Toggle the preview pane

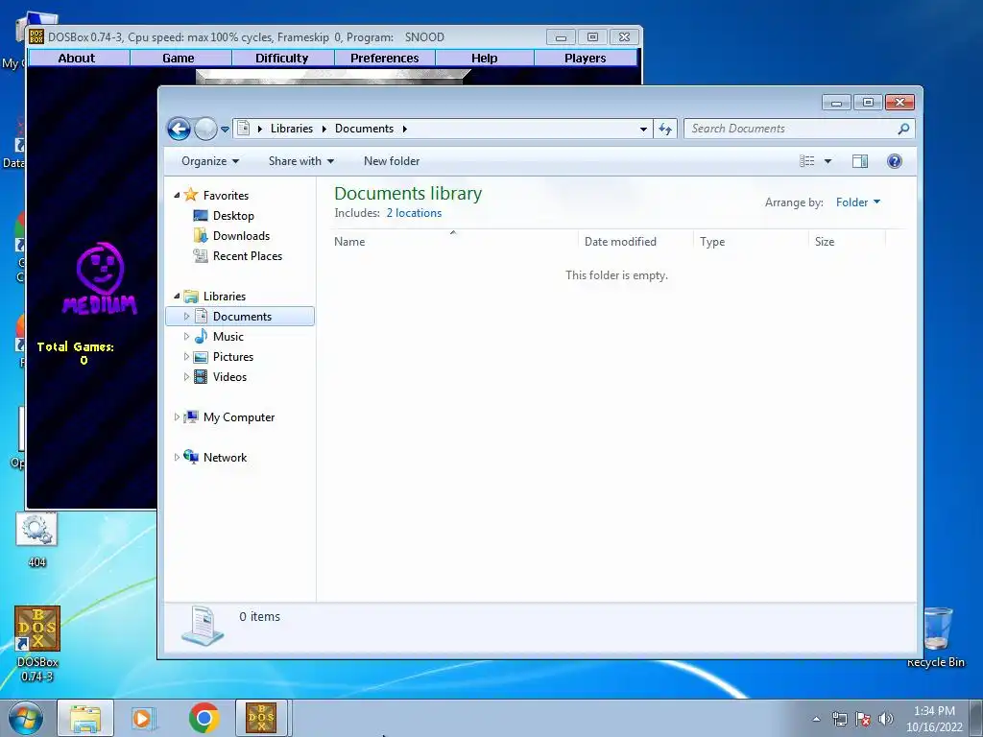pos(860,161)
